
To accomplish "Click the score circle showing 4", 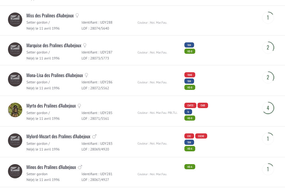I will [x=268, y=108].
